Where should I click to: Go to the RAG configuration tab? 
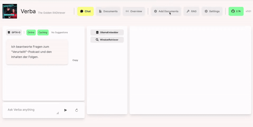pyautogui.click(x=191, y=11)
